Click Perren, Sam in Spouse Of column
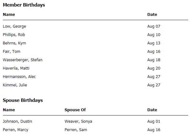Screen dimensions: 191x137 pos(76,130)
